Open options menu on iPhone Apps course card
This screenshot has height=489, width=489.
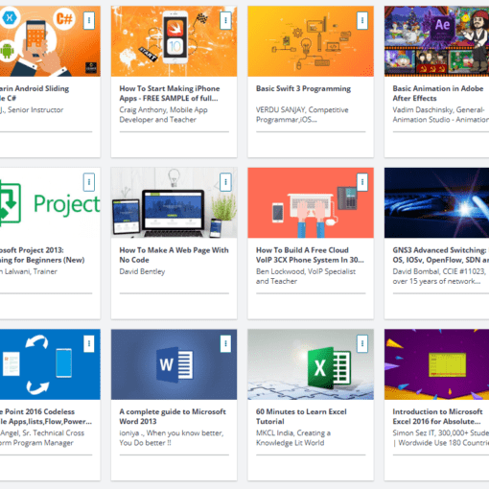point(225,20)
